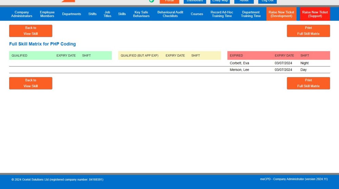The width and height of the screenshot is (339, 189).
Task: Click the green checkmark status icon
Action: (151, 1)
